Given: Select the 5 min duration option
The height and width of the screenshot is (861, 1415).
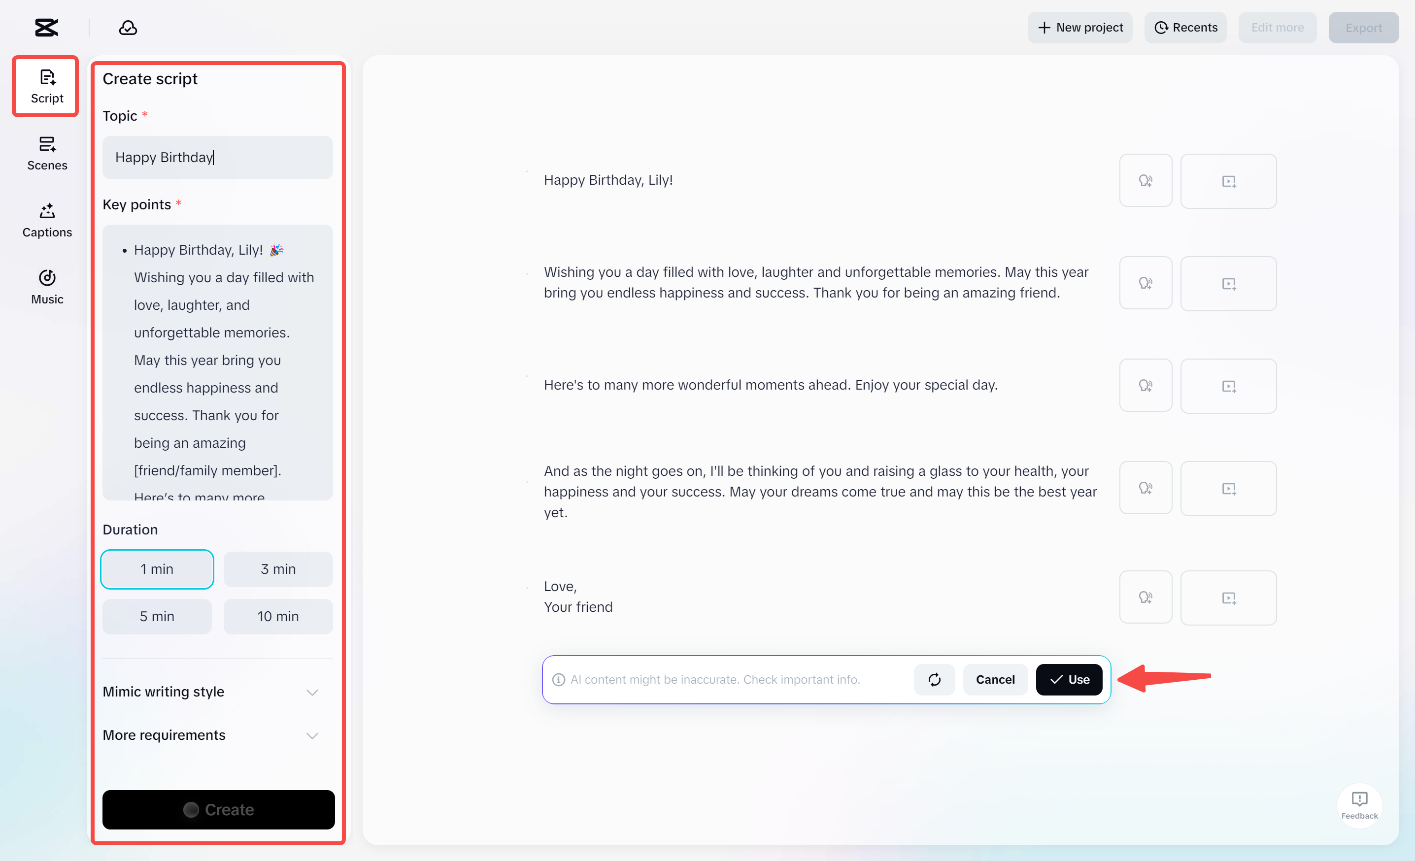Looking at the screenshot, I should click(x=157, y=617).
